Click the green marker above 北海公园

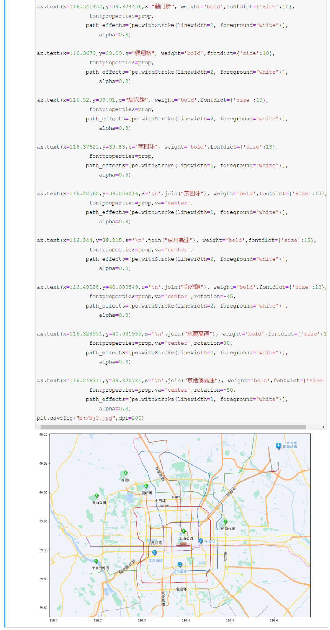[x=184, y=531]
